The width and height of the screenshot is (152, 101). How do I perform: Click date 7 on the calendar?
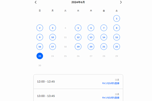click(x=104, y=28)
